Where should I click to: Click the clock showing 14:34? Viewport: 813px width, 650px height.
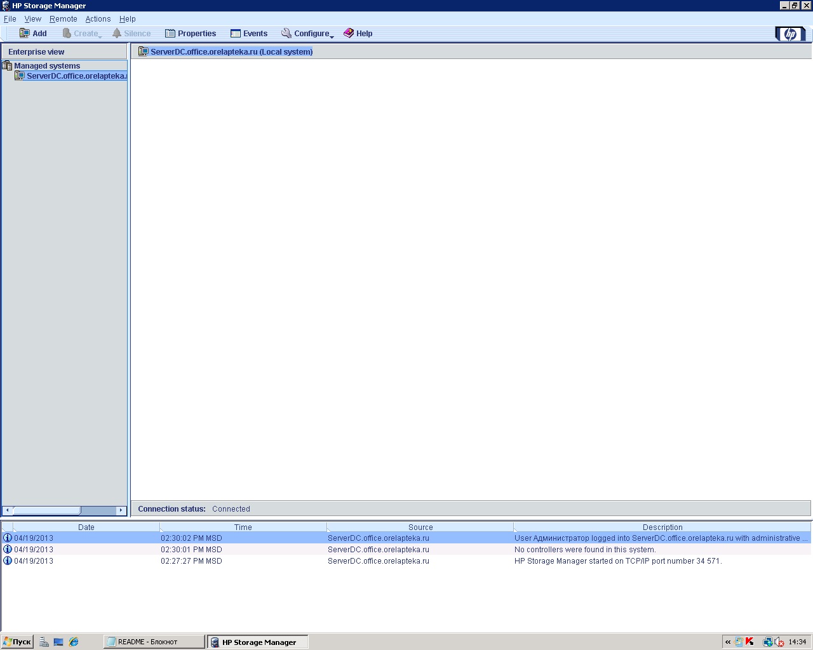coord(797,642)
